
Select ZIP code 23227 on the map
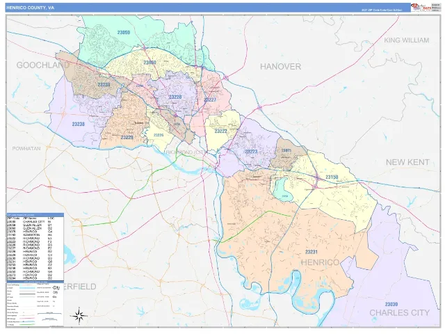click(x=210, y=100)
